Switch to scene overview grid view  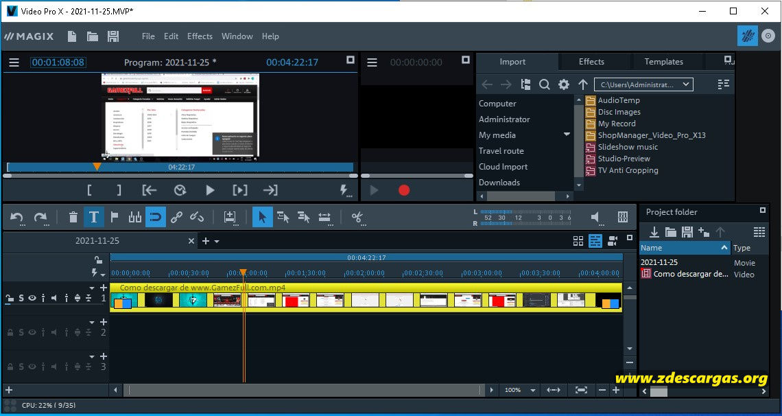pyautogui.click(x=578, y=241)
